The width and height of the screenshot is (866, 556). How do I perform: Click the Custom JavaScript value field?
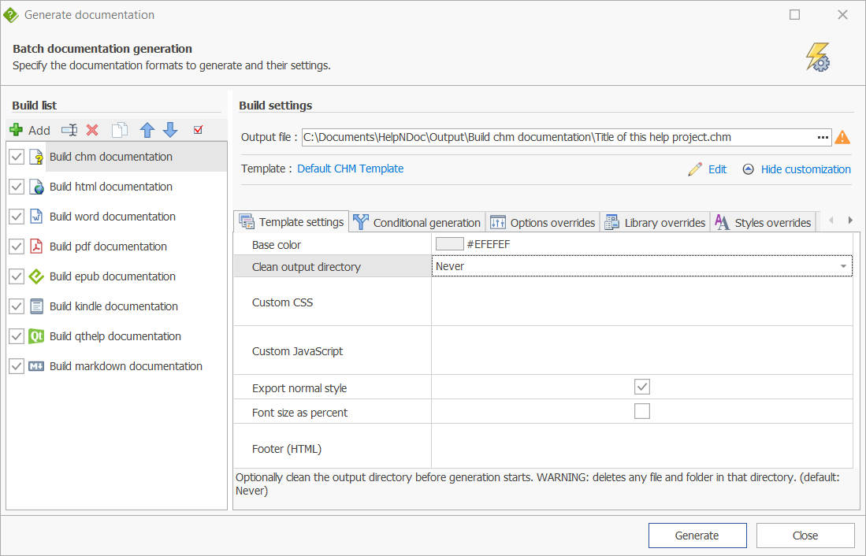tap(641, 350)
